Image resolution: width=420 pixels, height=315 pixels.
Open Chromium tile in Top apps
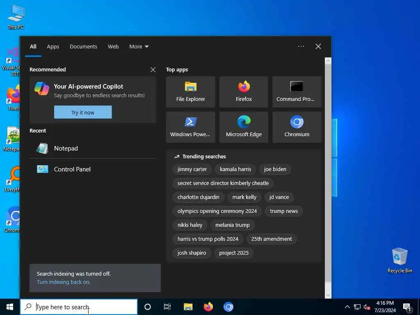(x=297, y=127)
